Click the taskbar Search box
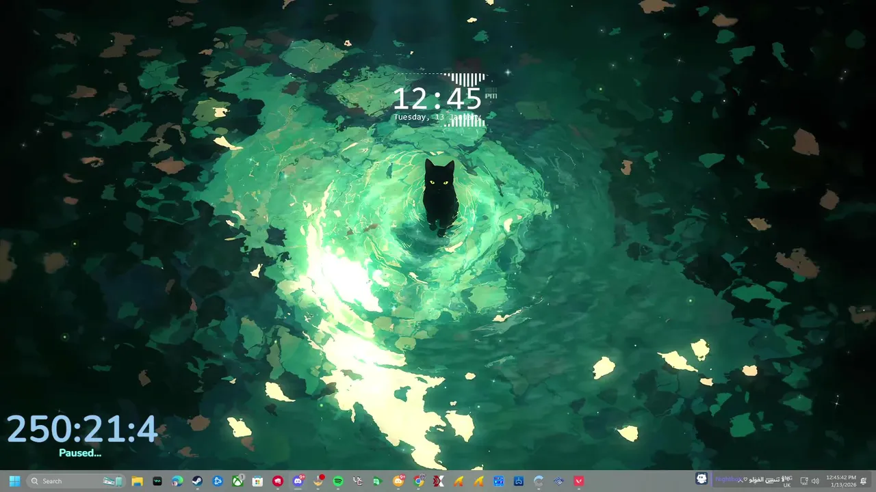The width and height of the screenshot is (876, 492). coord(75,481)
